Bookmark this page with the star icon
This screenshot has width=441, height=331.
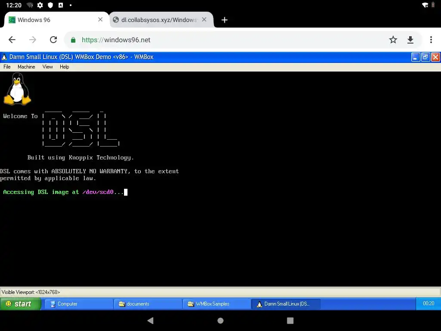point(393,40)
